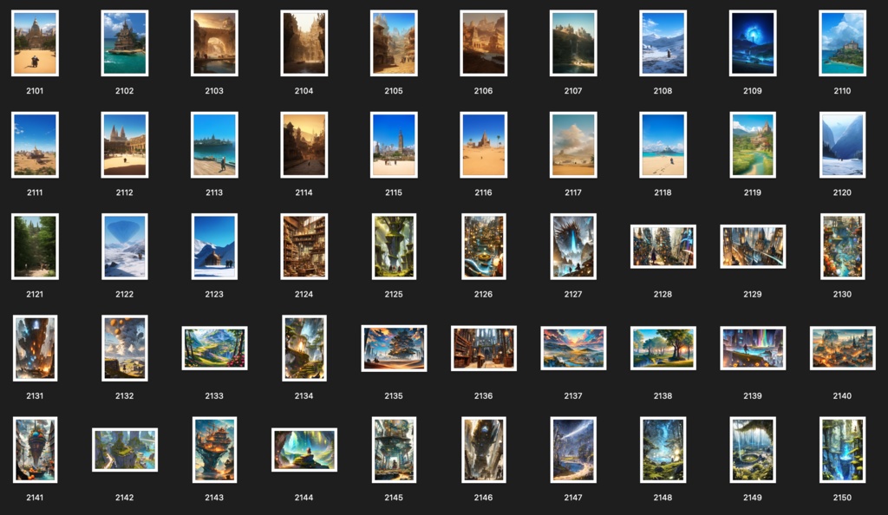The image size is (888, 515).
Task: Select mountain thumbnail 2120
Action: click(842, 145)
